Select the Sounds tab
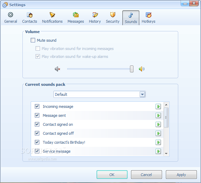201x183 pixels. (131, 18)
